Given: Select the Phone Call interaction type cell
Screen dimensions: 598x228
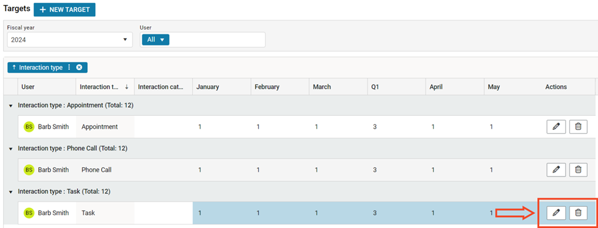Looking at the screenshot, I should pos(105,170).
